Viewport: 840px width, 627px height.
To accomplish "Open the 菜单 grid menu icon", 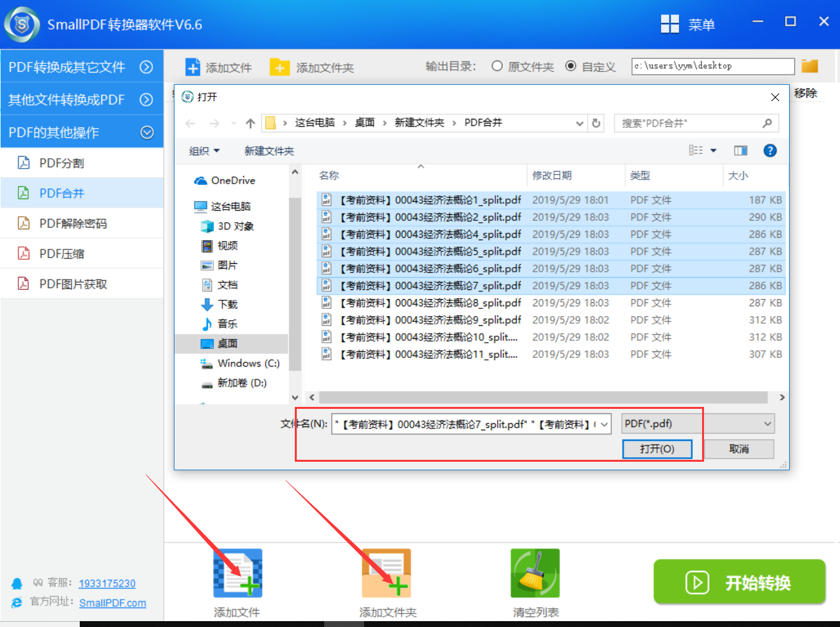I will 670,24.
